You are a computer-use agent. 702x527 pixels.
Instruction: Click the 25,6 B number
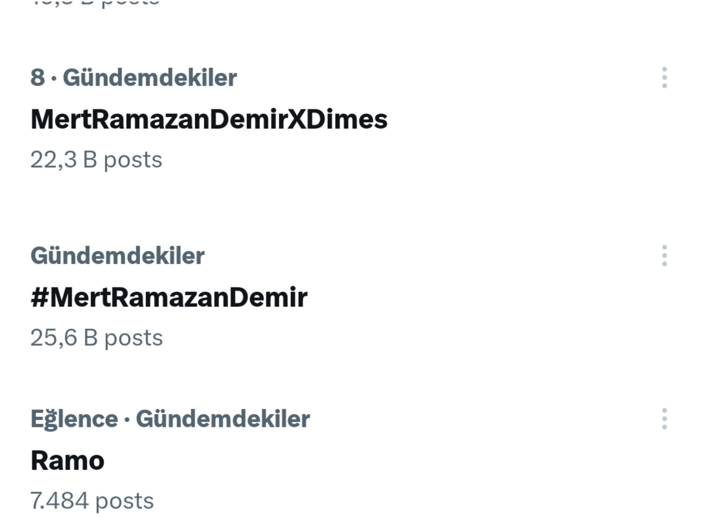pos(64,338)
